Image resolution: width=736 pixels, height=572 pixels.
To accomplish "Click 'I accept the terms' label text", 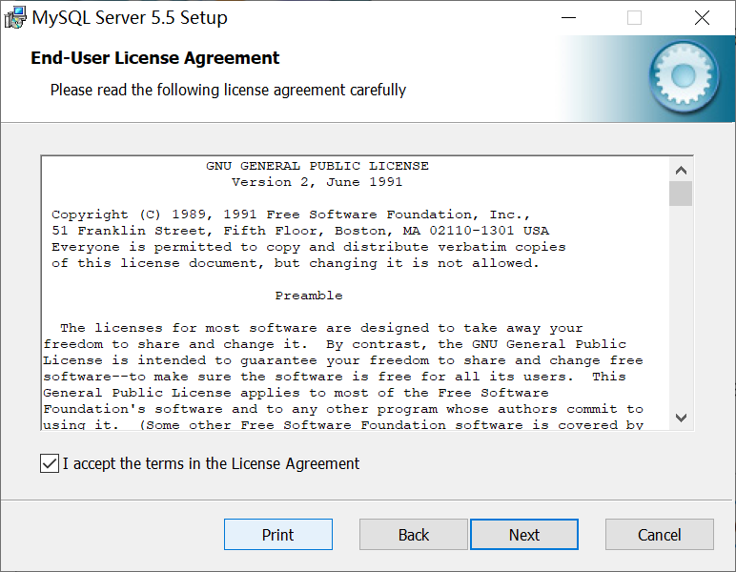I will click(212, 463).
